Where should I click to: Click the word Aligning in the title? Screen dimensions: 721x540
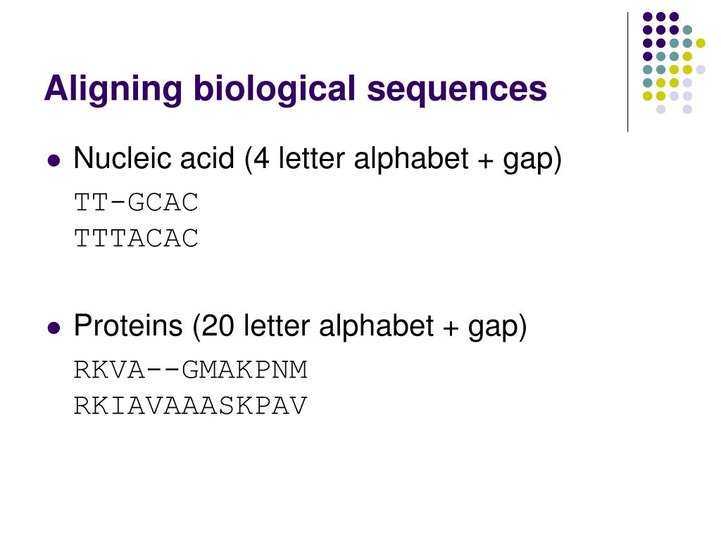113,89
